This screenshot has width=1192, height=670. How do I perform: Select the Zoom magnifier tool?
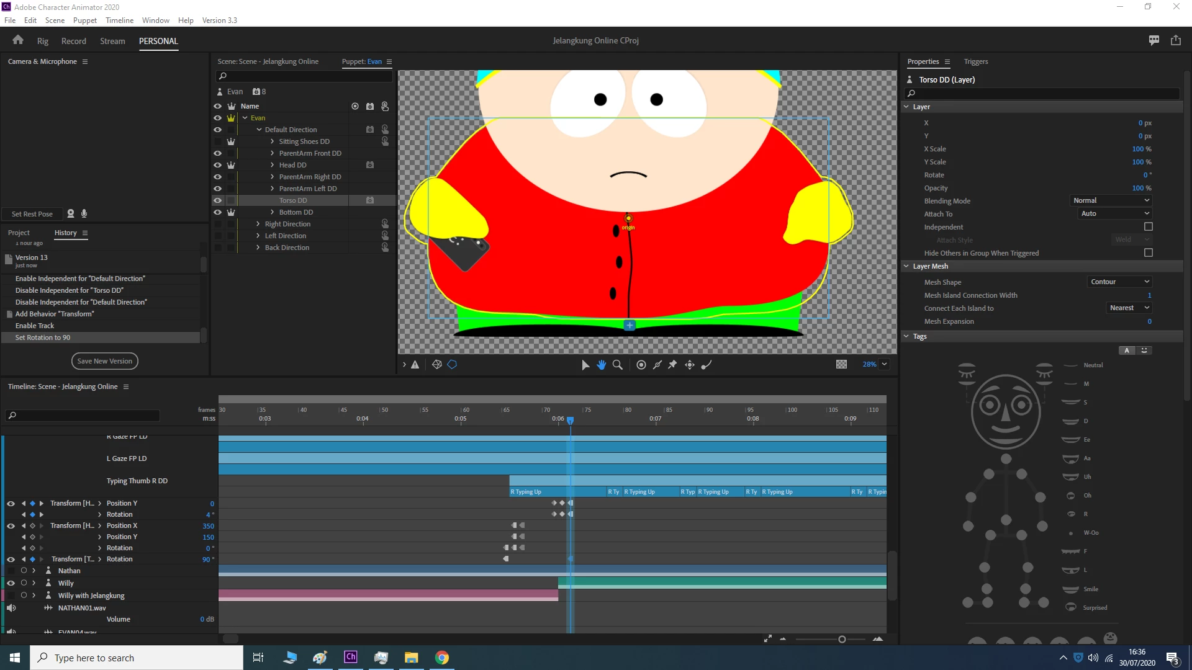[617, 365]
